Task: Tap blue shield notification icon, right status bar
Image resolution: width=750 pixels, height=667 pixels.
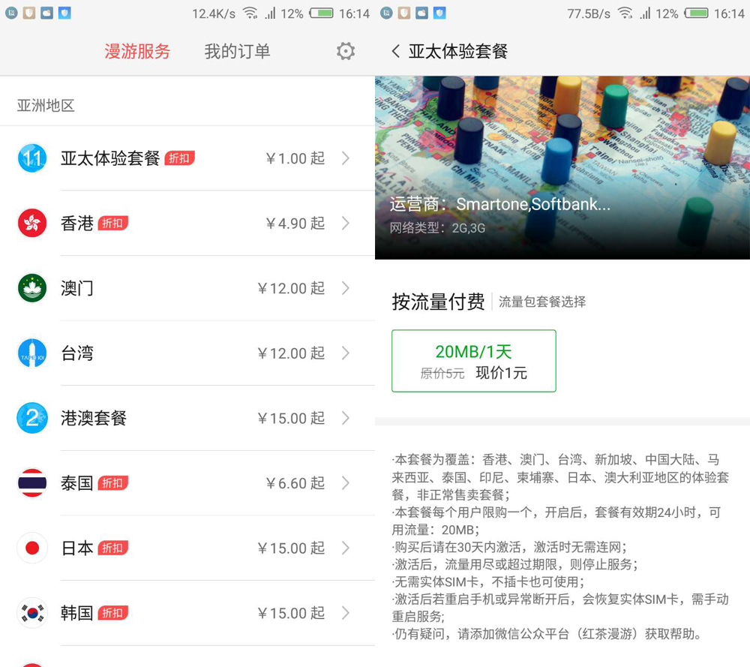Action: click(x=439, y=13)
